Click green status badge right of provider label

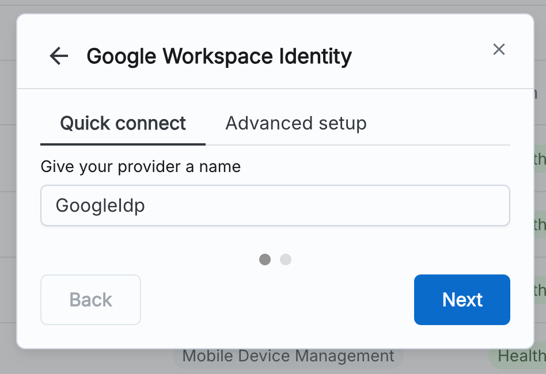point(540,159)
